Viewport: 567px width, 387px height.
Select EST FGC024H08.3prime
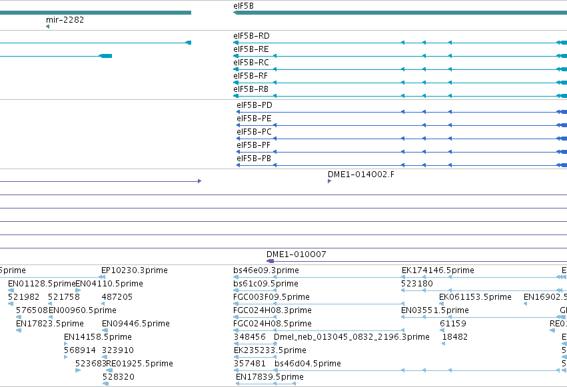point(273,310)
